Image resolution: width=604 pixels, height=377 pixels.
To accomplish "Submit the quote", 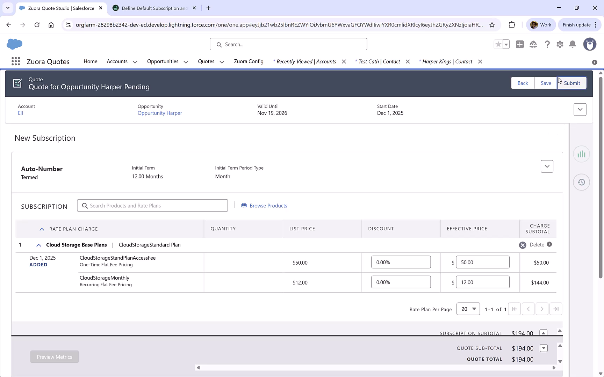I will [571, 83].
